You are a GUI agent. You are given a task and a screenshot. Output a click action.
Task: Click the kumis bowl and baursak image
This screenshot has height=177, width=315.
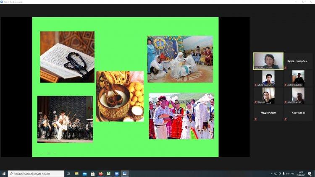[x=120, y=96]
